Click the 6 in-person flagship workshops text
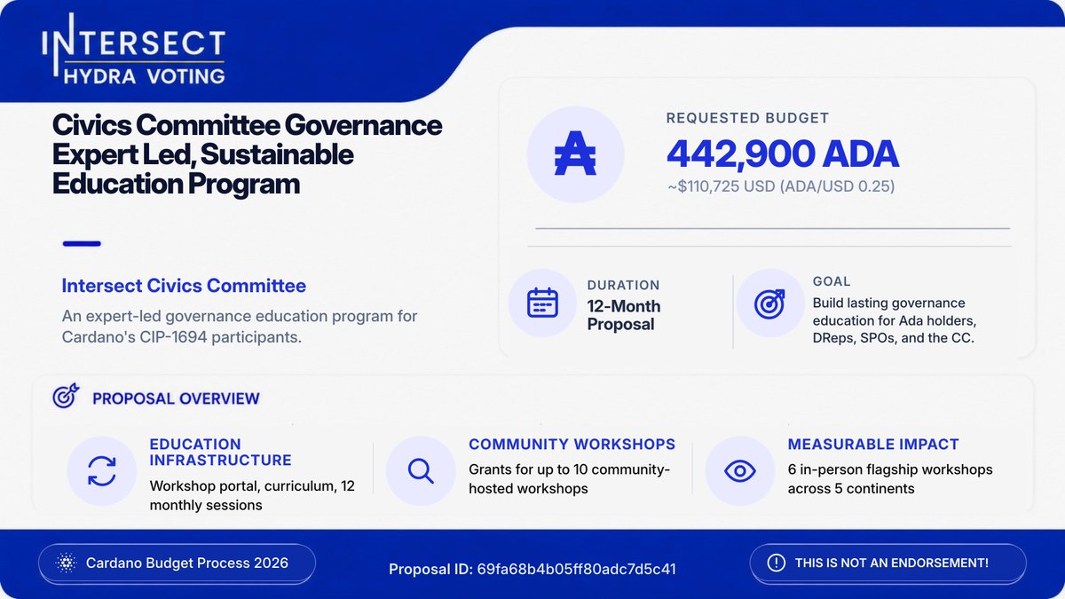Viewport: 1065px width, 599px height. coord(890,478)
